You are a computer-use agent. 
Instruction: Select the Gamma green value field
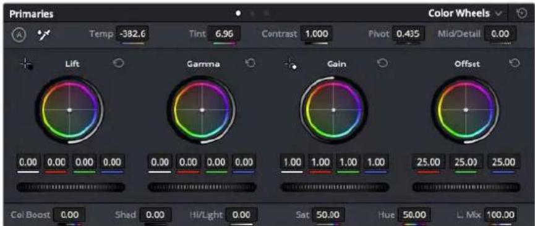click(x=216, y=162)
